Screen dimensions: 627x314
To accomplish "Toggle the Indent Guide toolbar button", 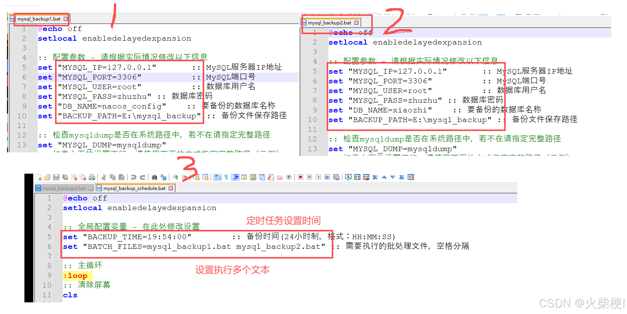I will click(x=236, y=177).
